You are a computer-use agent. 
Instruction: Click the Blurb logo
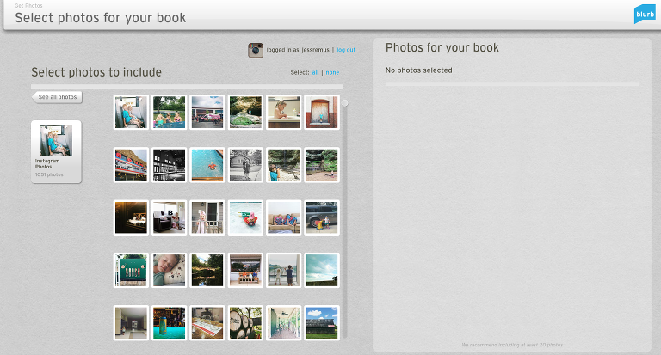tap(644, 14)
